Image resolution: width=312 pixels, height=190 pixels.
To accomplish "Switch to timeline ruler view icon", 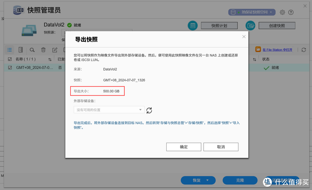I will coord(21,50).
